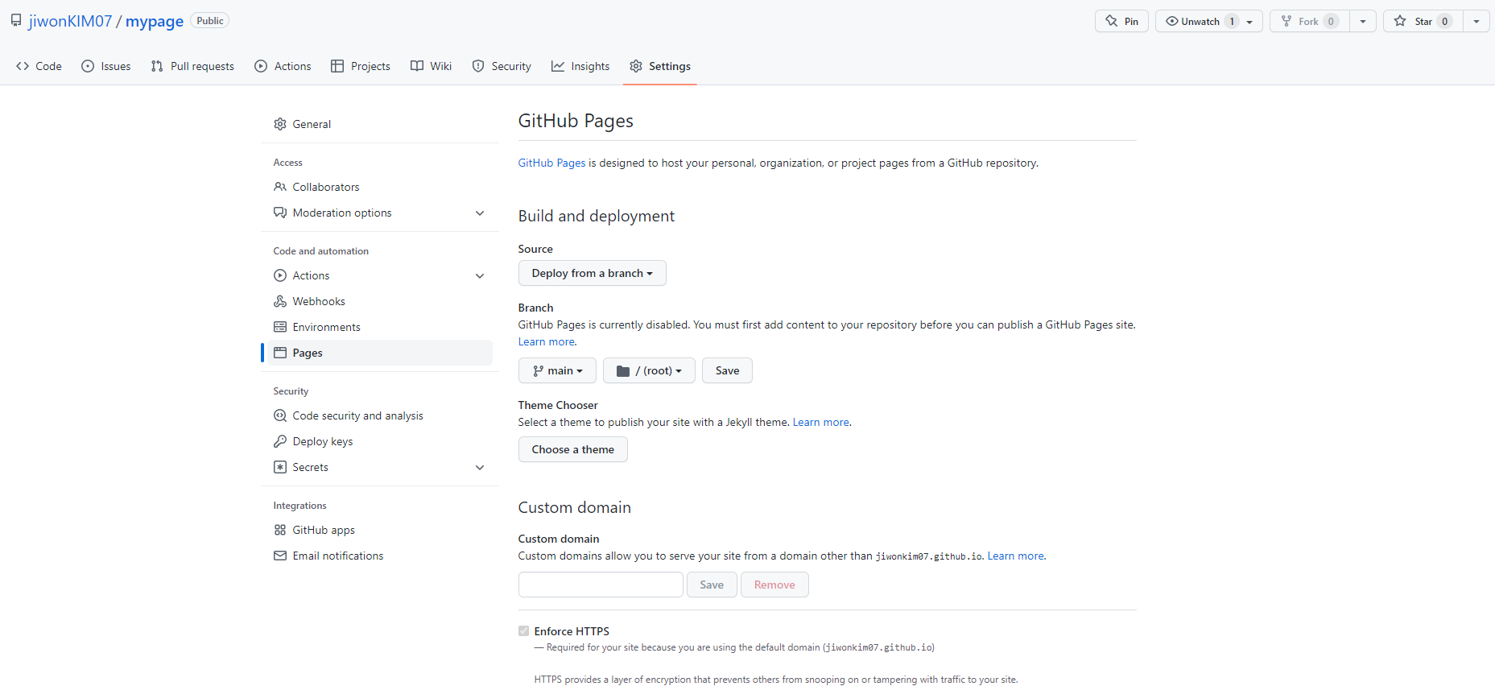Viewport: 1495px width, 686px height.
Task: Toggle the Enforce HTTPS checkbox
Action: [523, 631]
